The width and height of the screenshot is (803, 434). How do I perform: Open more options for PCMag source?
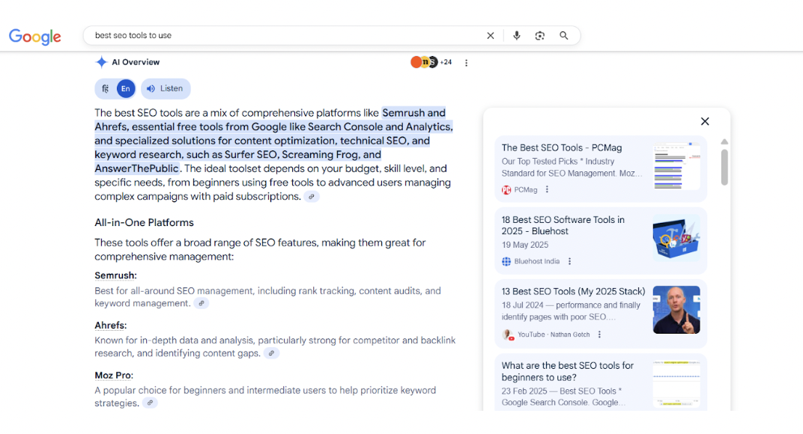click(547, 190)
